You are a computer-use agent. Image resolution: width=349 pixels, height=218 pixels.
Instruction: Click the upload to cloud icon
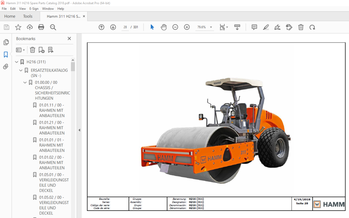(x=30, y=27)
